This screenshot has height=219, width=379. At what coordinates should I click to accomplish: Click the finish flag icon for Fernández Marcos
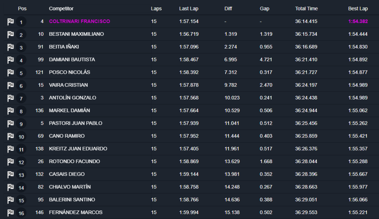[10, 213]
